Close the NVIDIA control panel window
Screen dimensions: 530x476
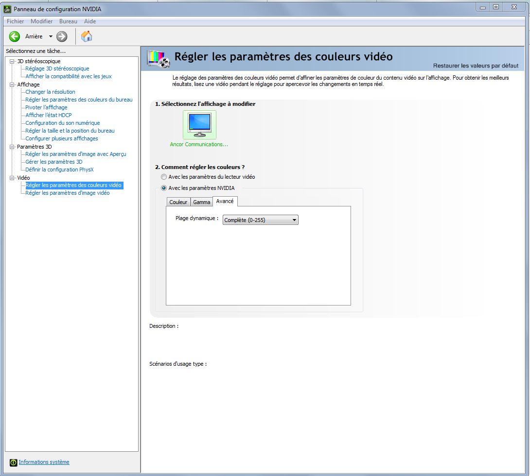[514, 7]
